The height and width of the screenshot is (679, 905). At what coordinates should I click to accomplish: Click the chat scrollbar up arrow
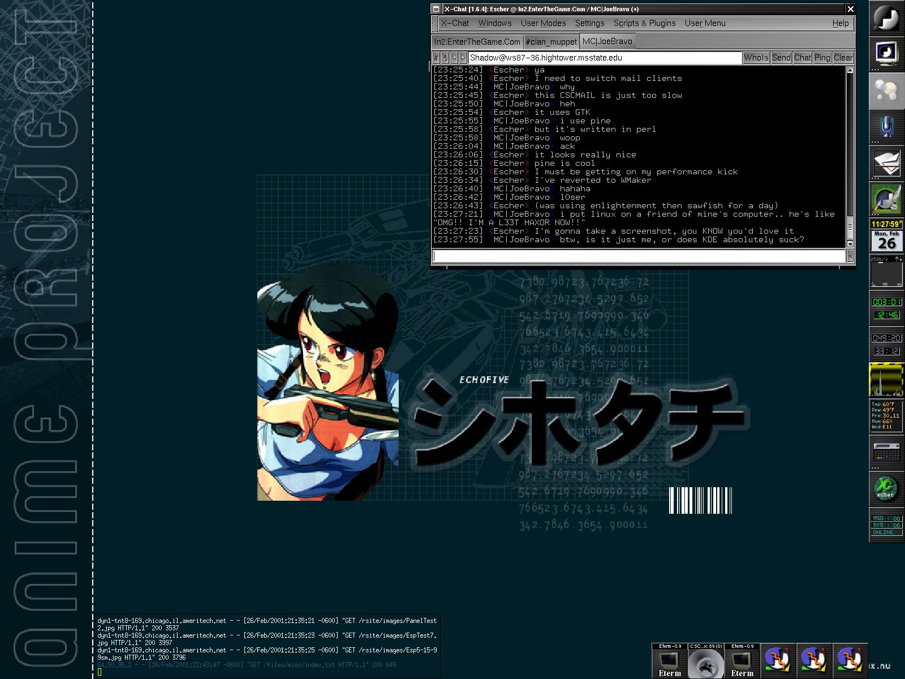coord(850,70)
